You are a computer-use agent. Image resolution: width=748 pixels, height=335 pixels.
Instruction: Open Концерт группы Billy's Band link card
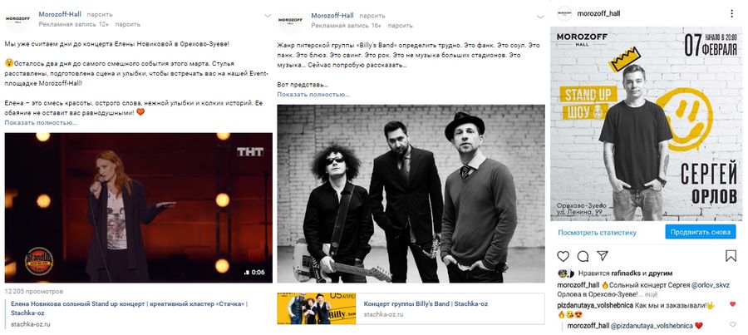click(x=411, y=308)
